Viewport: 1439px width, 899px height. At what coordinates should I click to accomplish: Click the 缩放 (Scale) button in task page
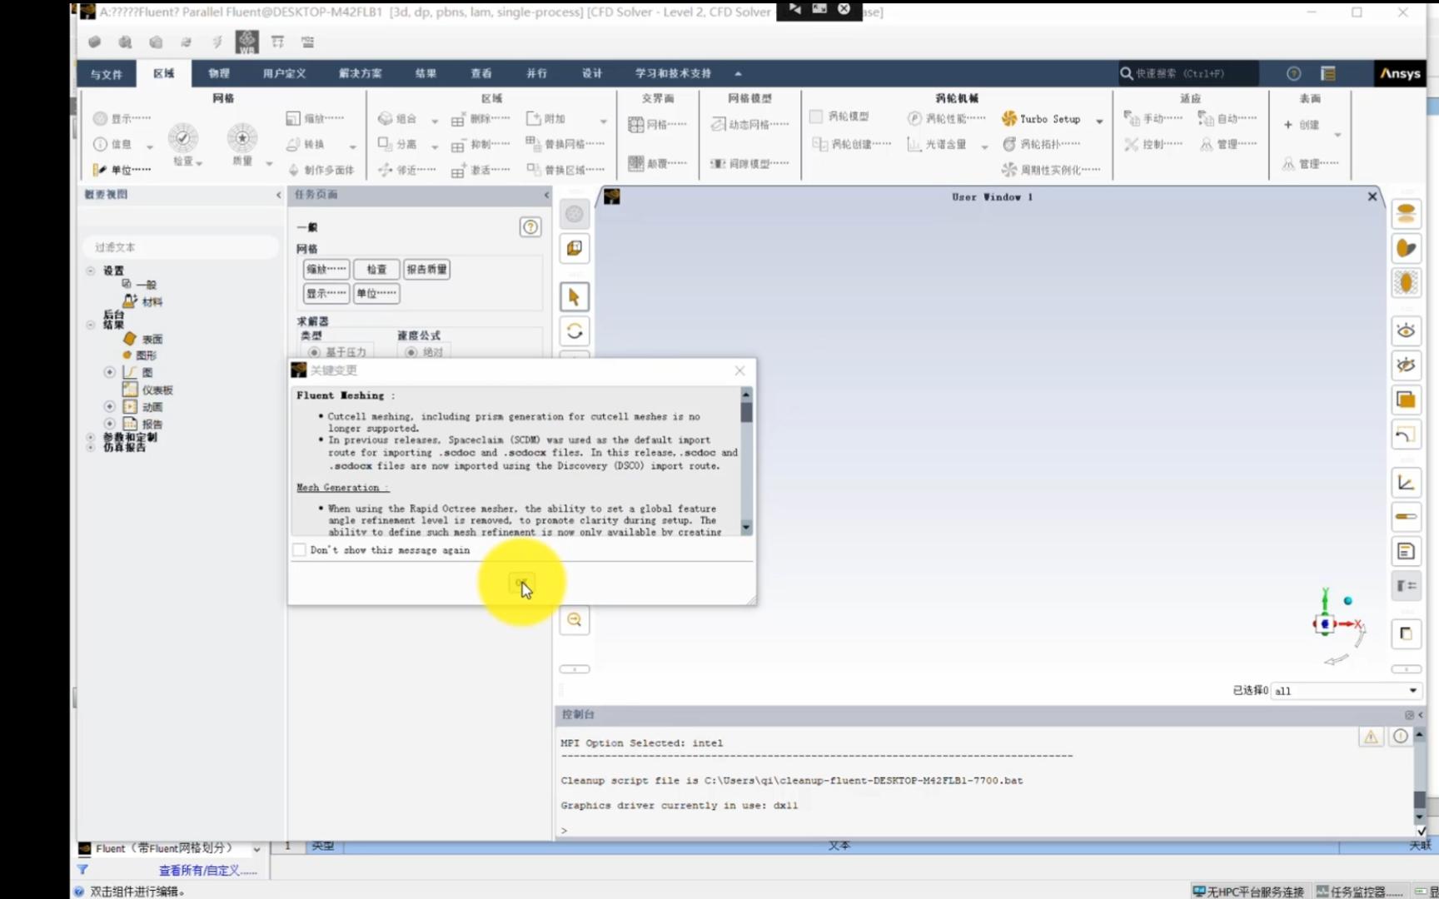326,269
